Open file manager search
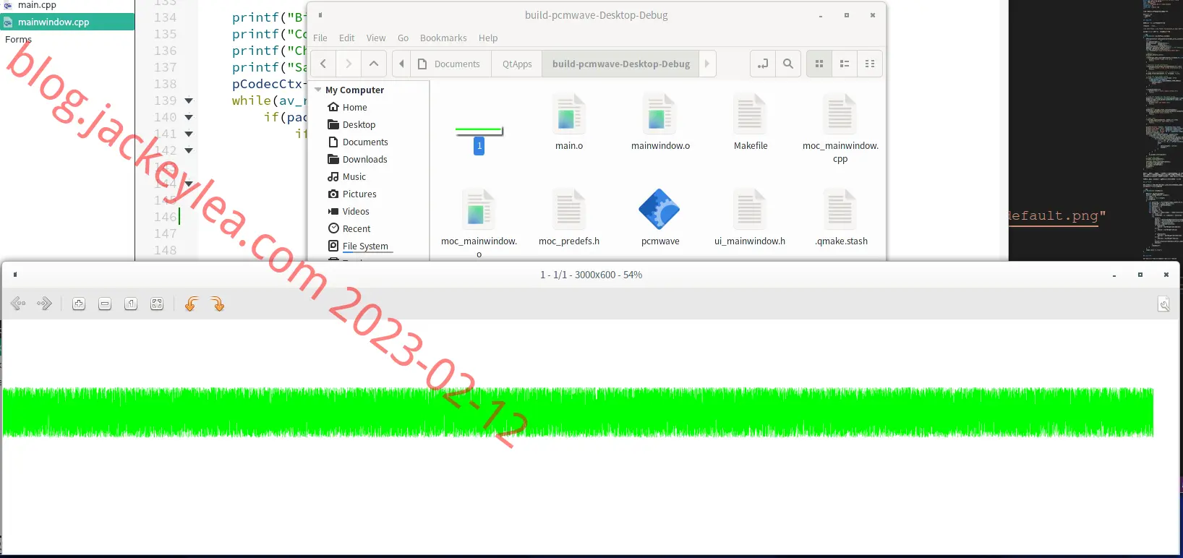This screenshot has height=558, width=1183. pyautogui.click(x=788, y=64)
